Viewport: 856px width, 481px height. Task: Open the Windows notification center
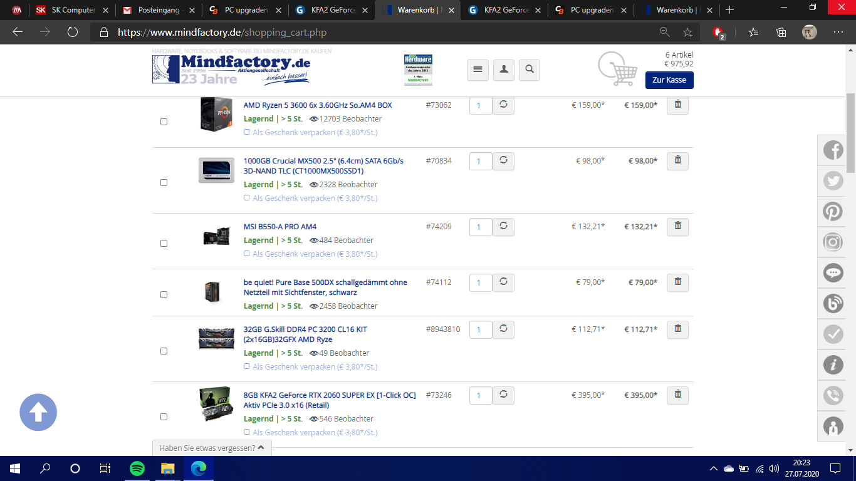835,468
